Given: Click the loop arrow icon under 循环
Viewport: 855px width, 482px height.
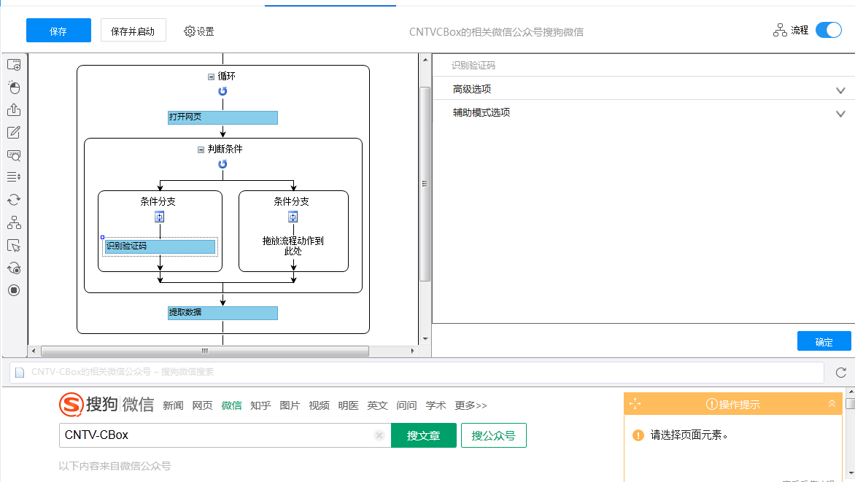Looking at the screenshot, I should pos(223,91).
